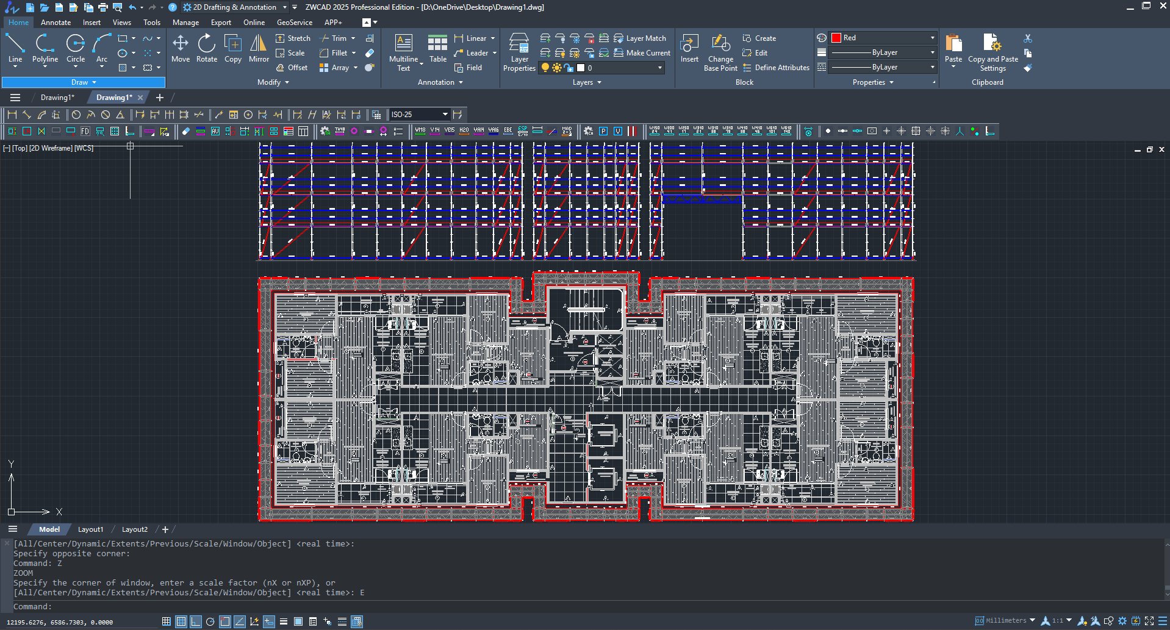
Task: Click the Copy modify tool
Action: pos(233,49)
